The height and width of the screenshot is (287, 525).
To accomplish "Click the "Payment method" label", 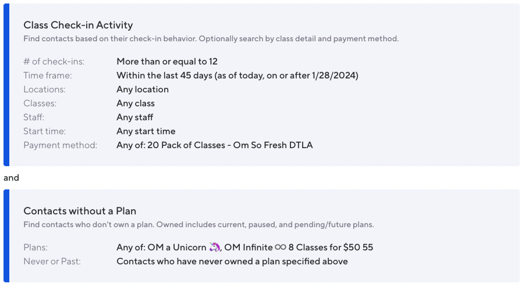I will [60, 145].
